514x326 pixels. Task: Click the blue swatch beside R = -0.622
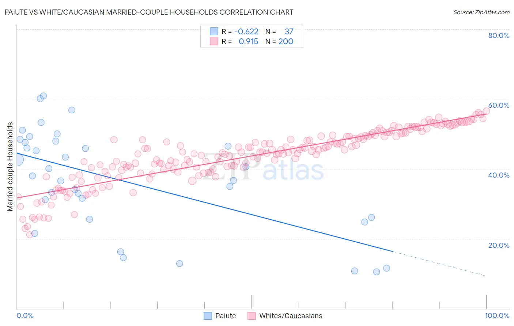214,31
